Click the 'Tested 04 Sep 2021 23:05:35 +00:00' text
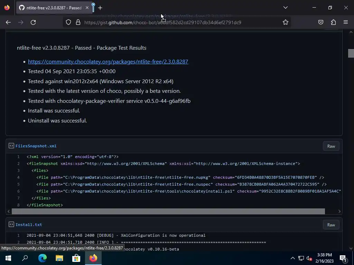Screen dimensions: 354x265 tap(72, 71)
